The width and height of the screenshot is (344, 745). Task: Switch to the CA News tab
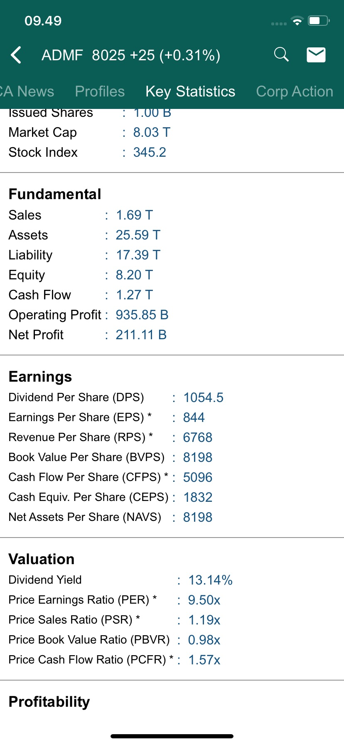[27, 91]
